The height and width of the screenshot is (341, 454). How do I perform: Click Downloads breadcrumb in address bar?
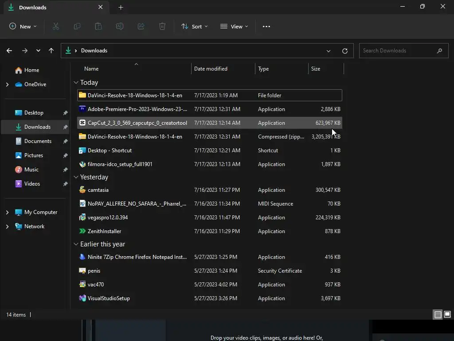click(x=94, y=51)
